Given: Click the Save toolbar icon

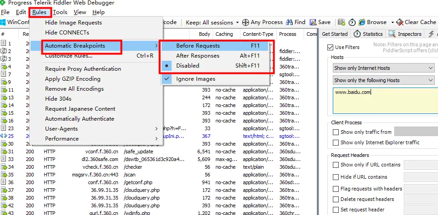Looking at the screenshot, I should point(313,22).
